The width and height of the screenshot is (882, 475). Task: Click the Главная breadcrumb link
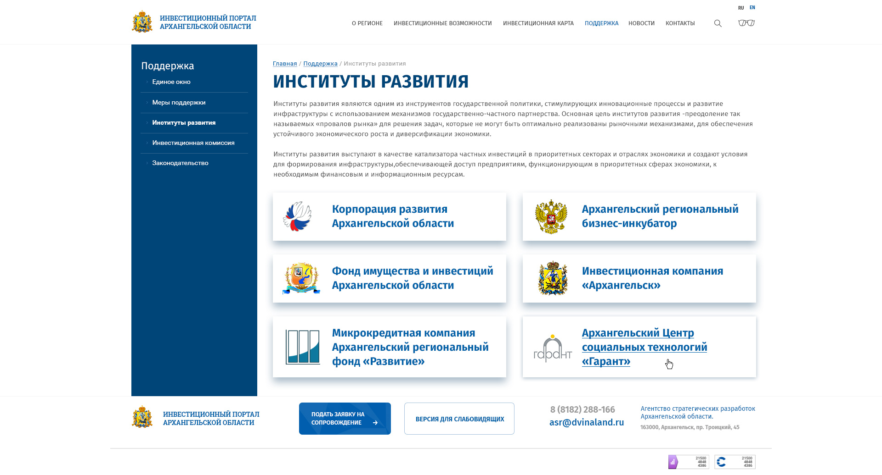pos(285,64)
